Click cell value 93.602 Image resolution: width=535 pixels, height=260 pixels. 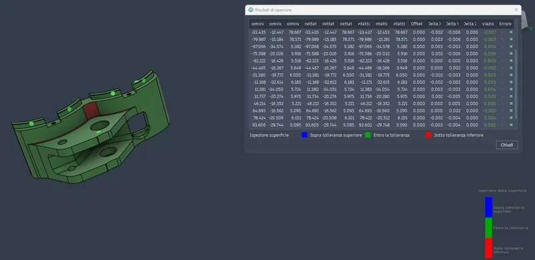click(364, 125)
